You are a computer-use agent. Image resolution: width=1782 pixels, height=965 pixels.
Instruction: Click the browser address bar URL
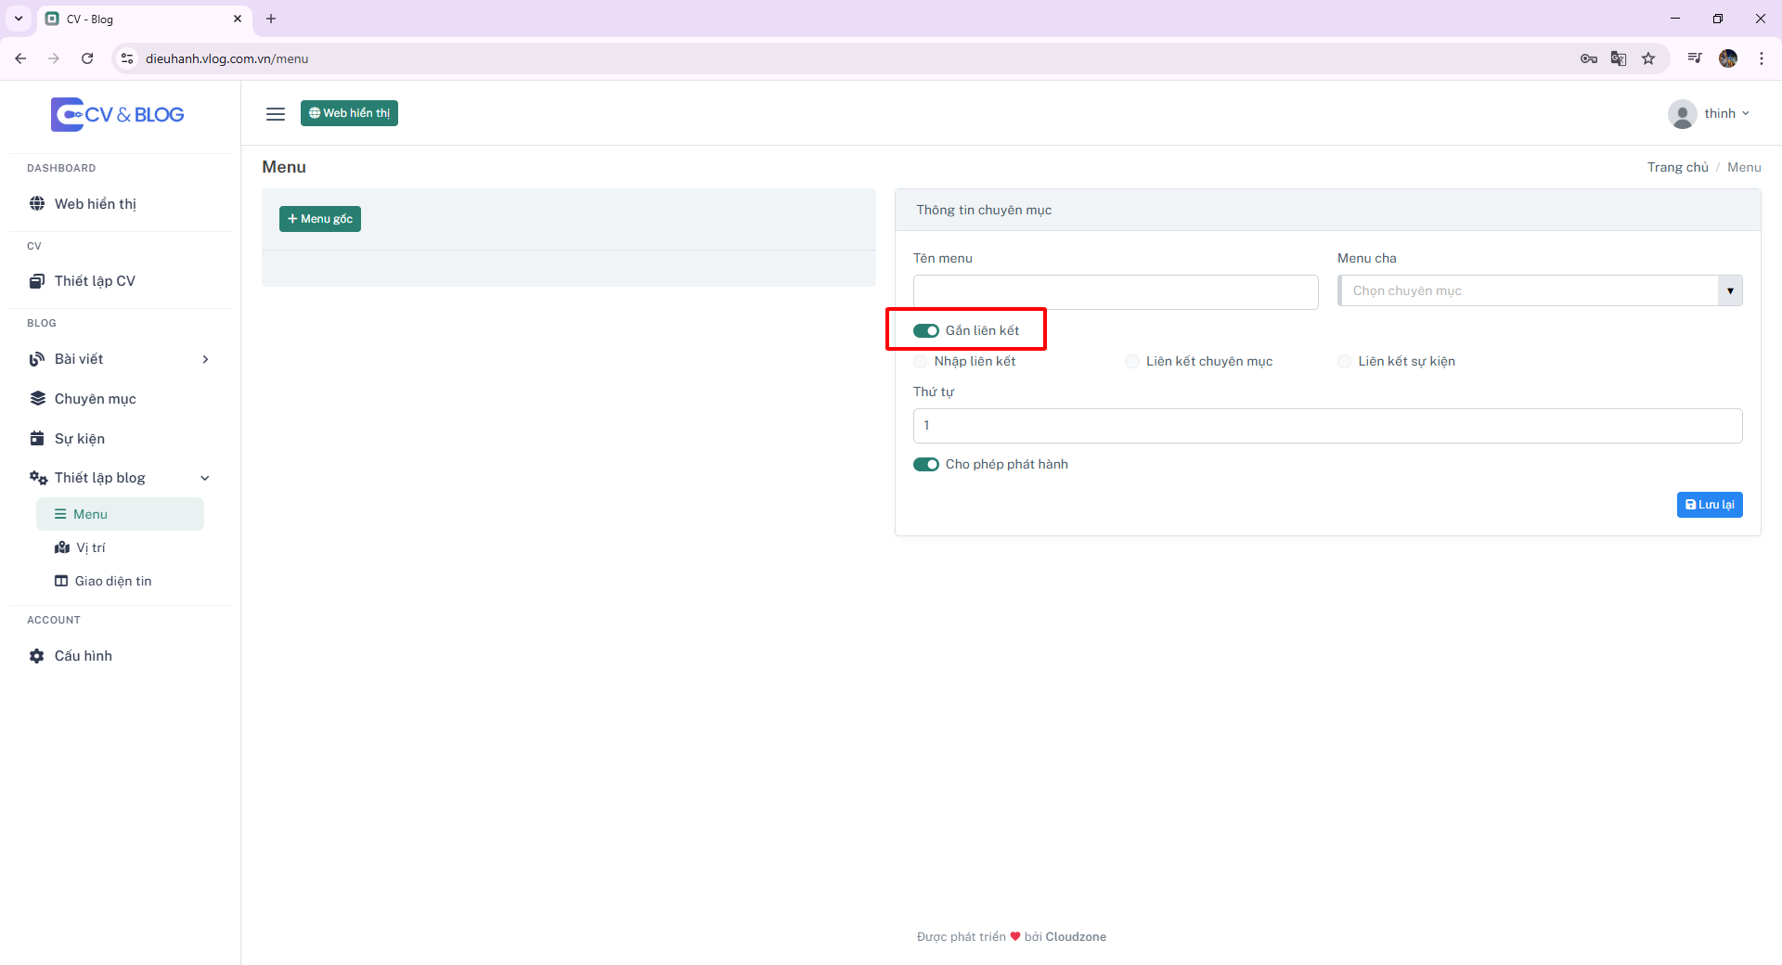point(226,58)
